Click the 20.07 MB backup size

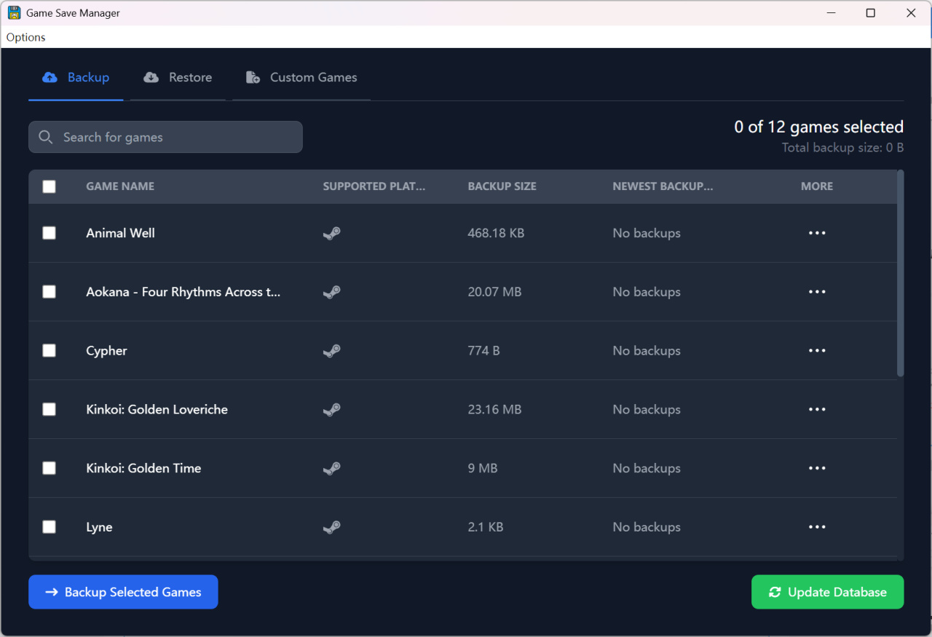tap(495, 292)
